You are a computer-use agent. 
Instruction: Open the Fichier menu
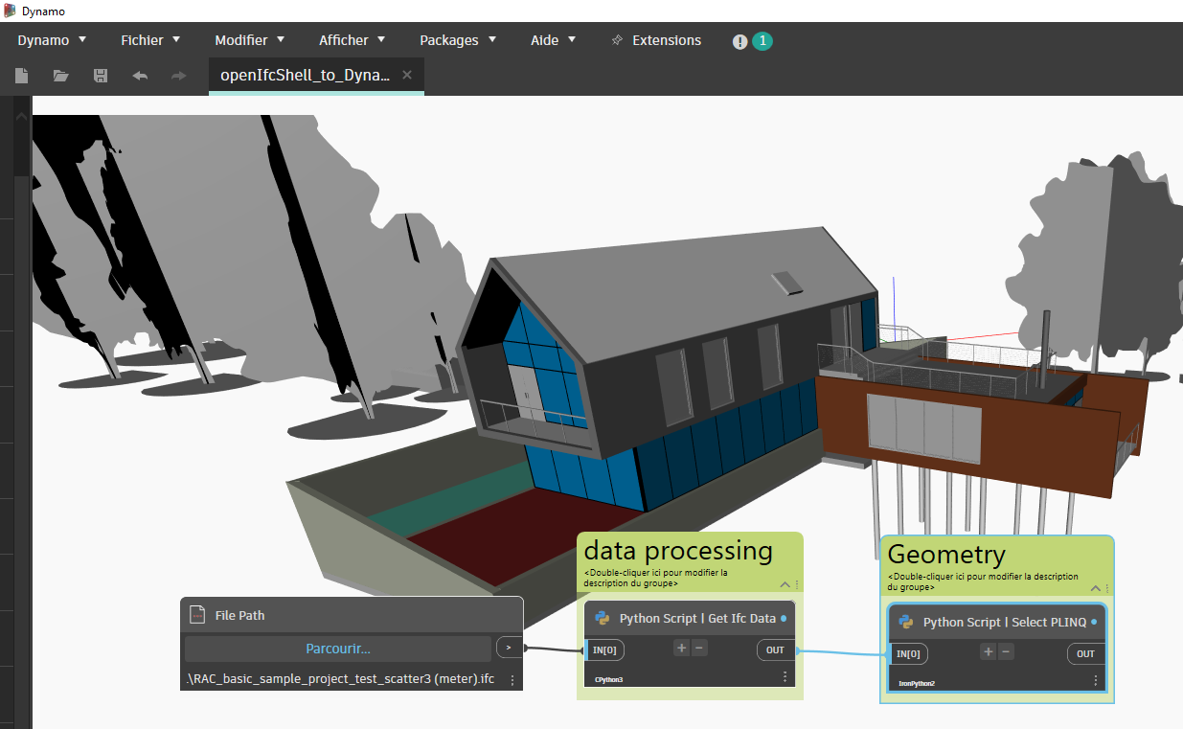pyautogui.click(x=149, y=40)
